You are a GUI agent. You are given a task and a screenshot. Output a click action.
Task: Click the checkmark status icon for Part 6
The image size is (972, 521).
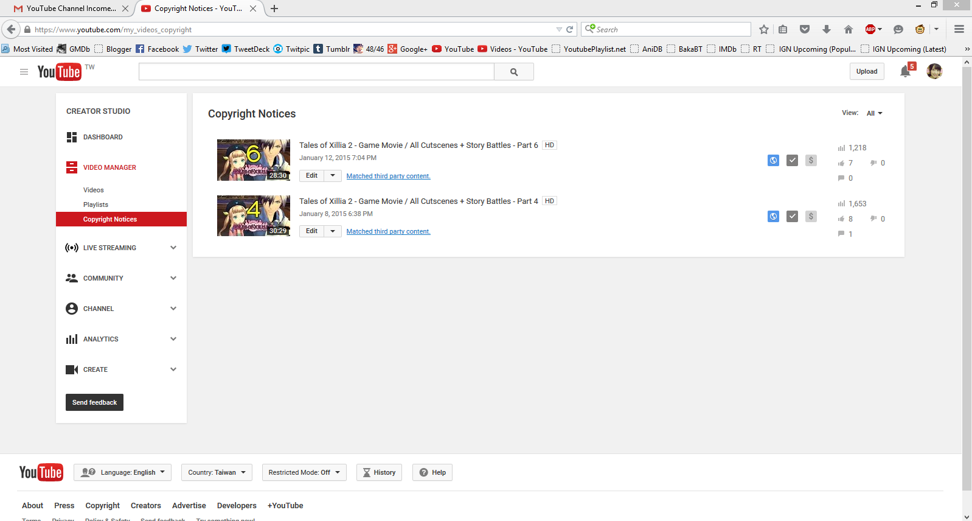(792, 161)
